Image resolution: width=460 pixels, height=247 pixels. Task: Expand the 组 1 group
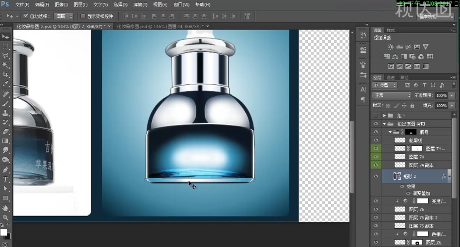[x=384, y=115]
